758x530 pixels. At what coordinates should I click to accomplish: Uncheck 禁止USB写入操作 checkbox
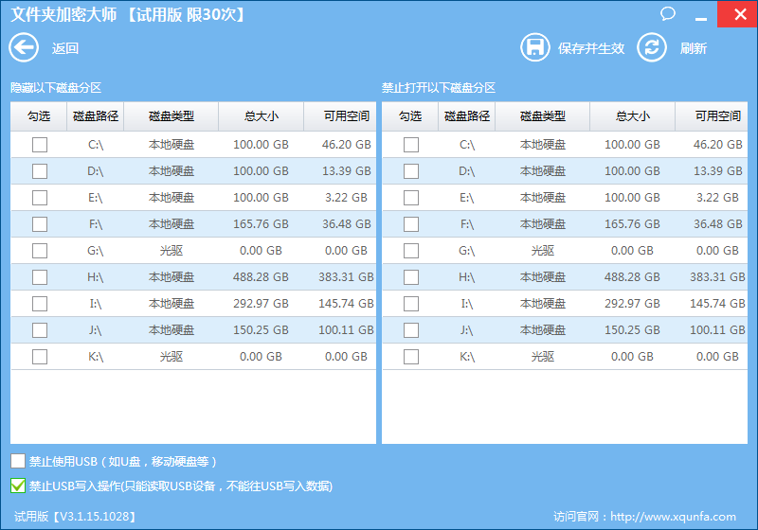[18, 486]
